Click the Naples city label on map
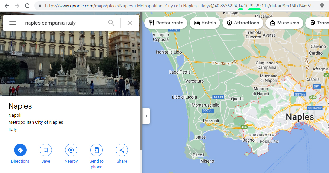This screenshot has height=173, width=329. (x=300, y=117)
